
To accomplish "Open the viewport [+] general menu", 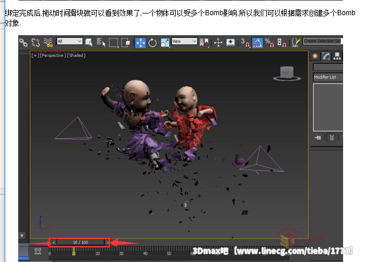I will coord(35,56).
